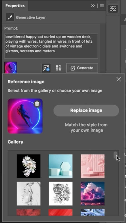This screenshot has height=223, width=126.
Task: Select the white flowers on black thumbnail
Action: click(29, 166)
